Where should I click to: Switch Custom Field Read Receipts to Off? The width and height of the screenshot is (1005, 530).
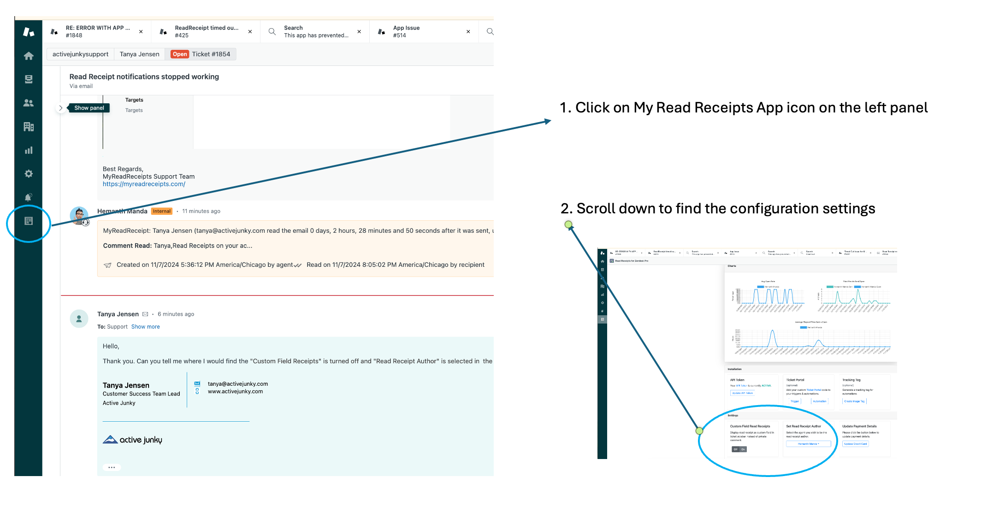tap(735, 449)
